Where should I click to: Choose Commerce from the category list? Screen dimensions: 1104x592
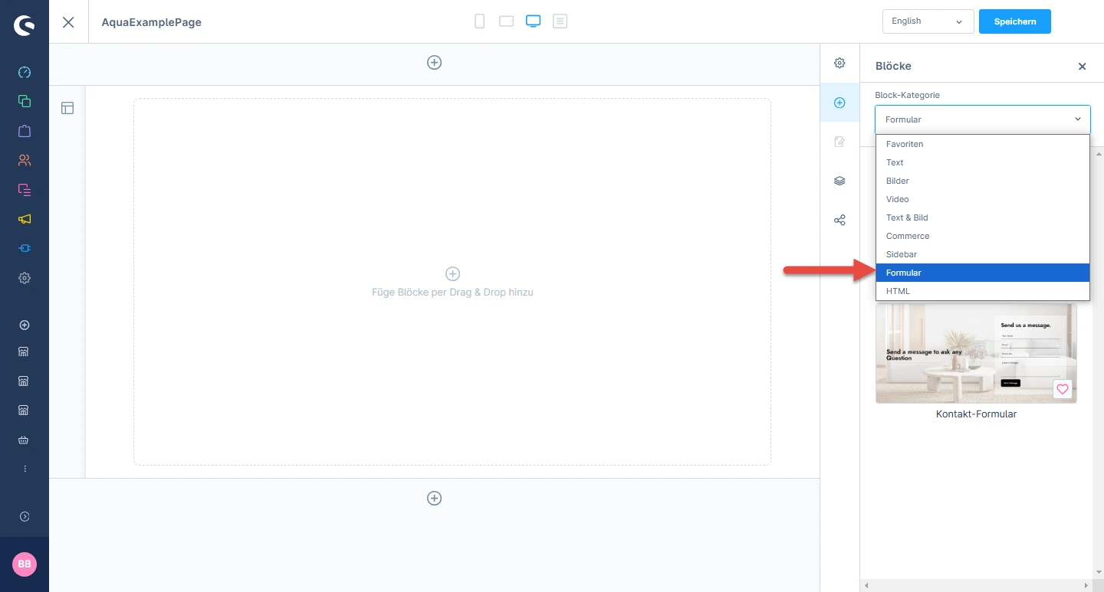coord(908,236)
